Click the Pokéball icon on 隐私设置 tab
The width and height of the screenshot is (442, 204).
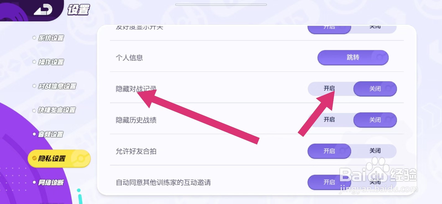(x=80, y=158)
